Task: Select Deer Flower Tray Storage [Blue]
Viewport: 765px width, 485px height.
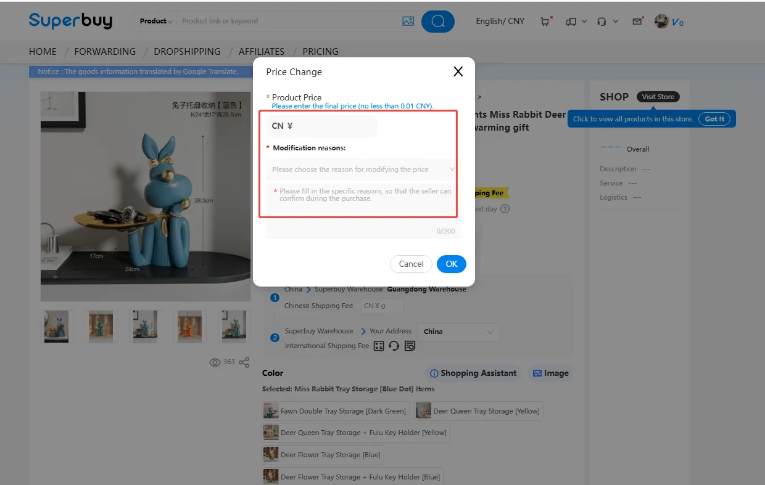Action: 323,455
